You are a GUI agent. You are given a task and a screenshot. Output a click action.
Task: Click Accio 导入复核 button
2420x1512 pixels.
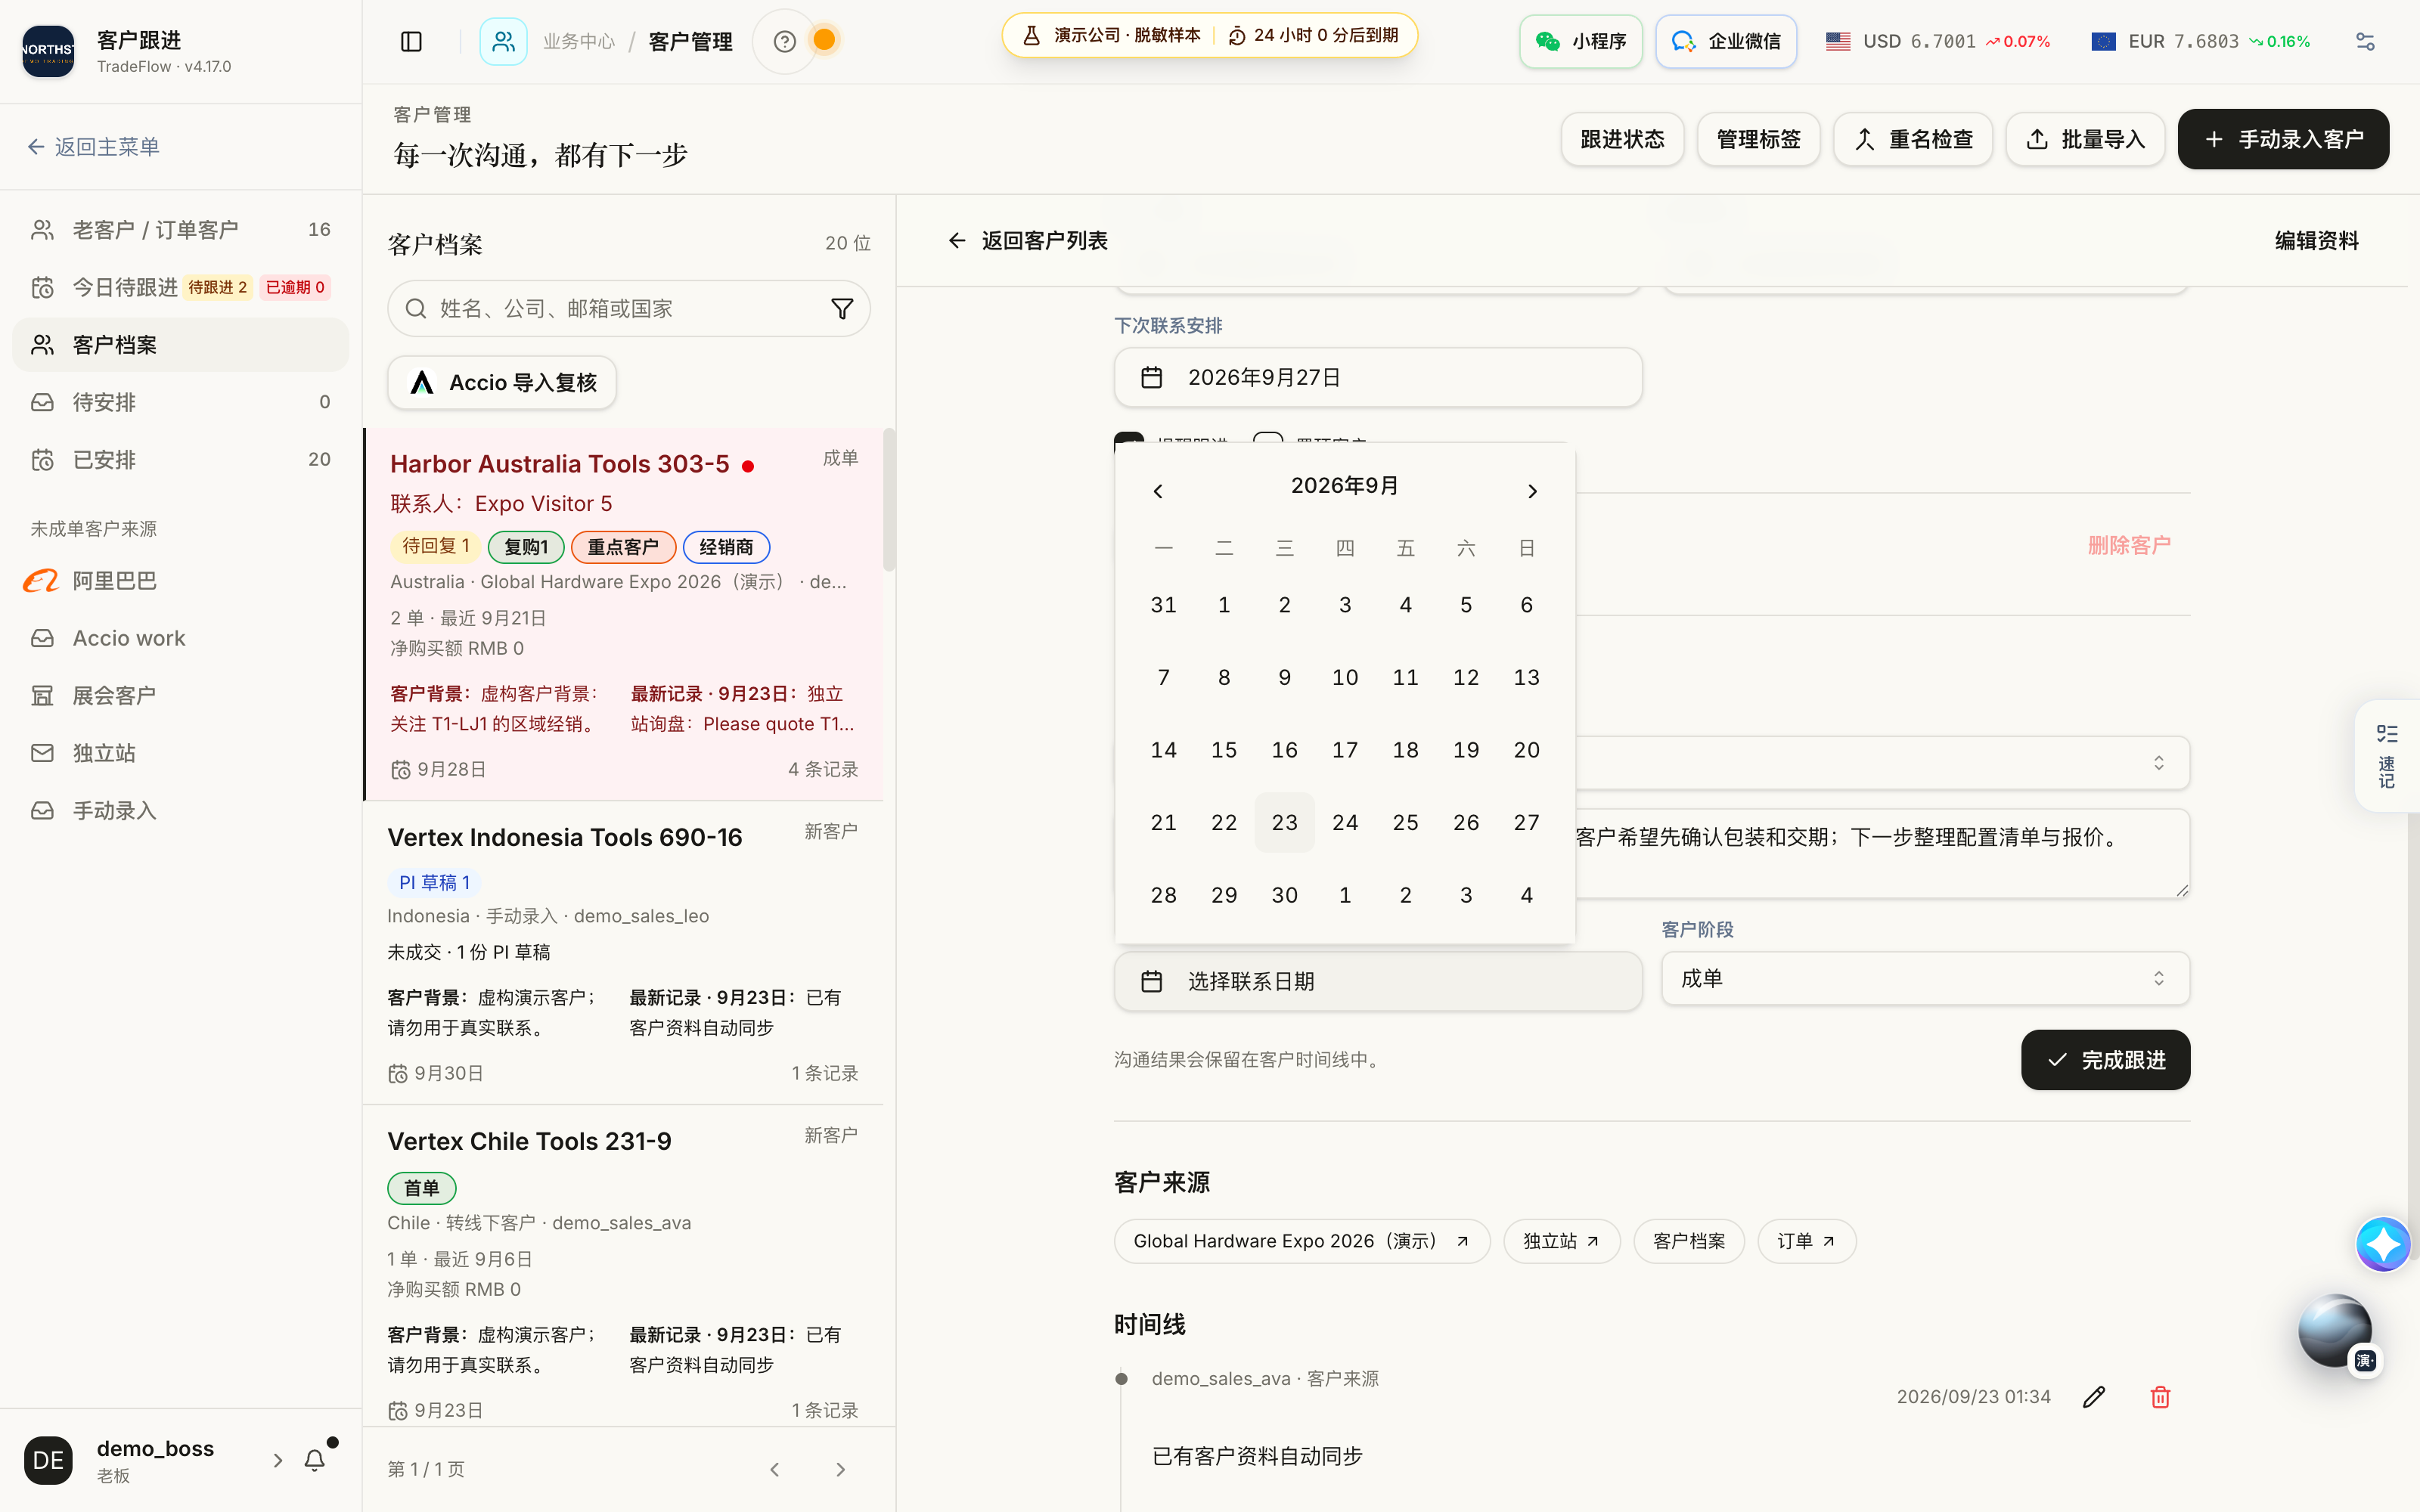(502, 383)
